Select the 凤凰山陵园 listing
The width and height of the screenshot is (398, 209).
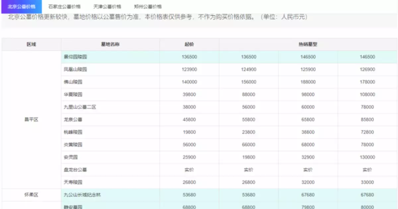coord(73,69)
